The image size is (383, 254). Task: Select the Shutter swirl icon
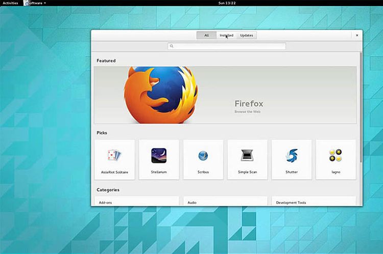click(x=292, y=155)
